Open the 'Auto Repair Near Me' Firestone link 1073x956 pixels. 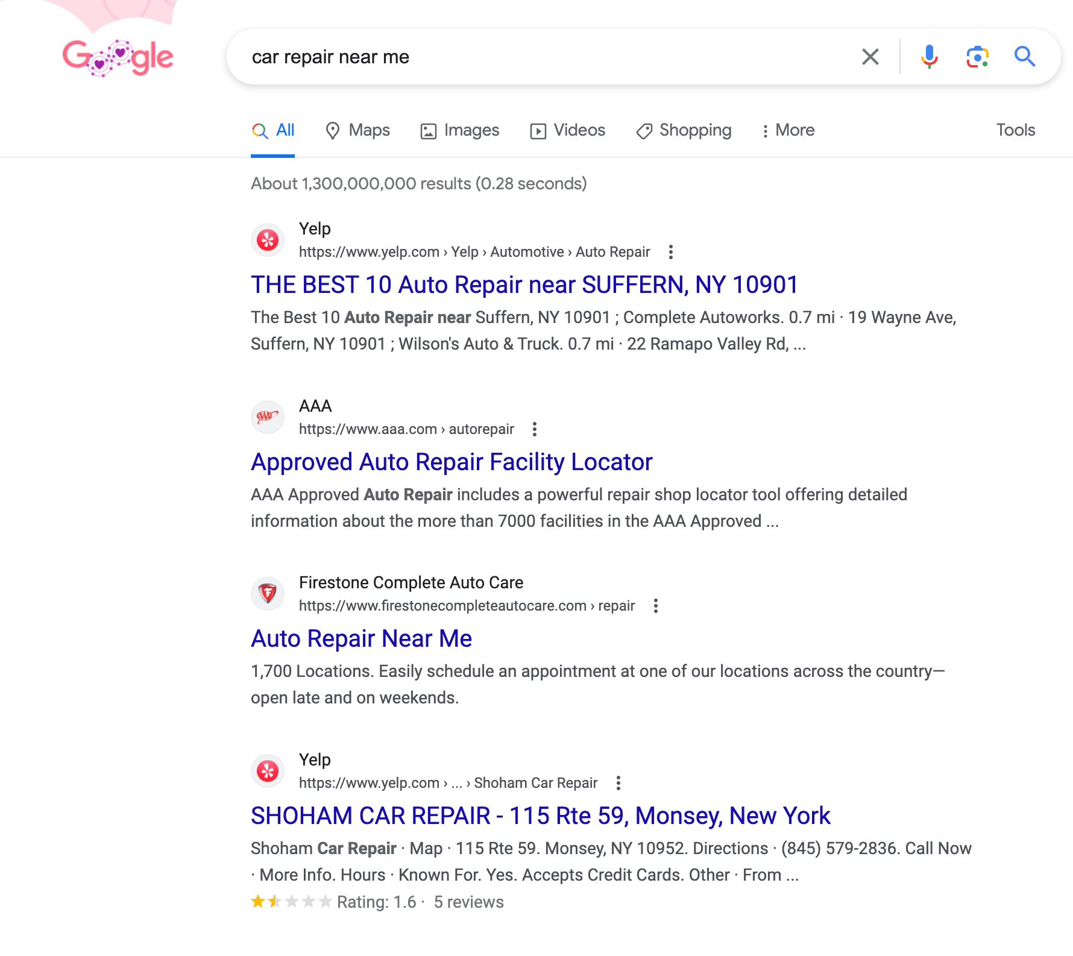click(361, 638)
